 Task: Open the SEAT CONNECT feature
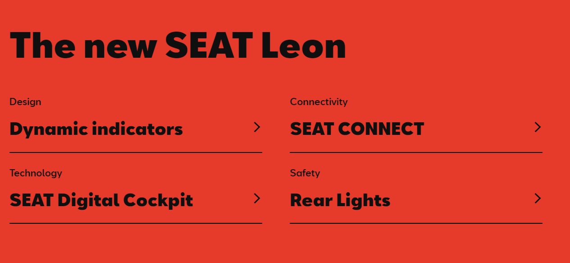coord(357,129)
